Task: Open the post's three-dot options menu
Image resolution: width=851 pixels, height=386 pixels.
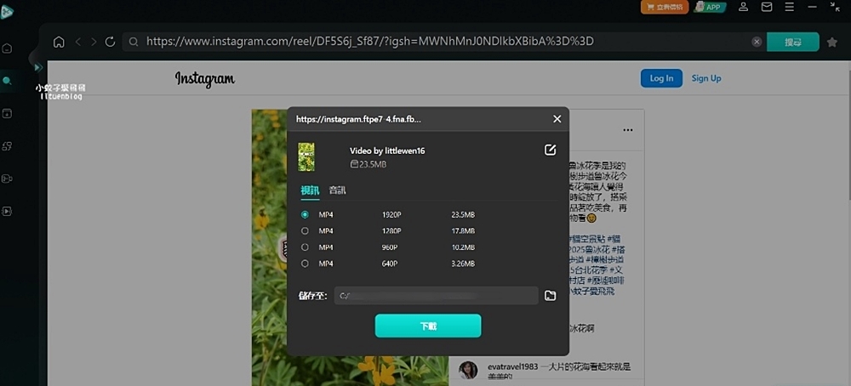Action: click(628, 130)
